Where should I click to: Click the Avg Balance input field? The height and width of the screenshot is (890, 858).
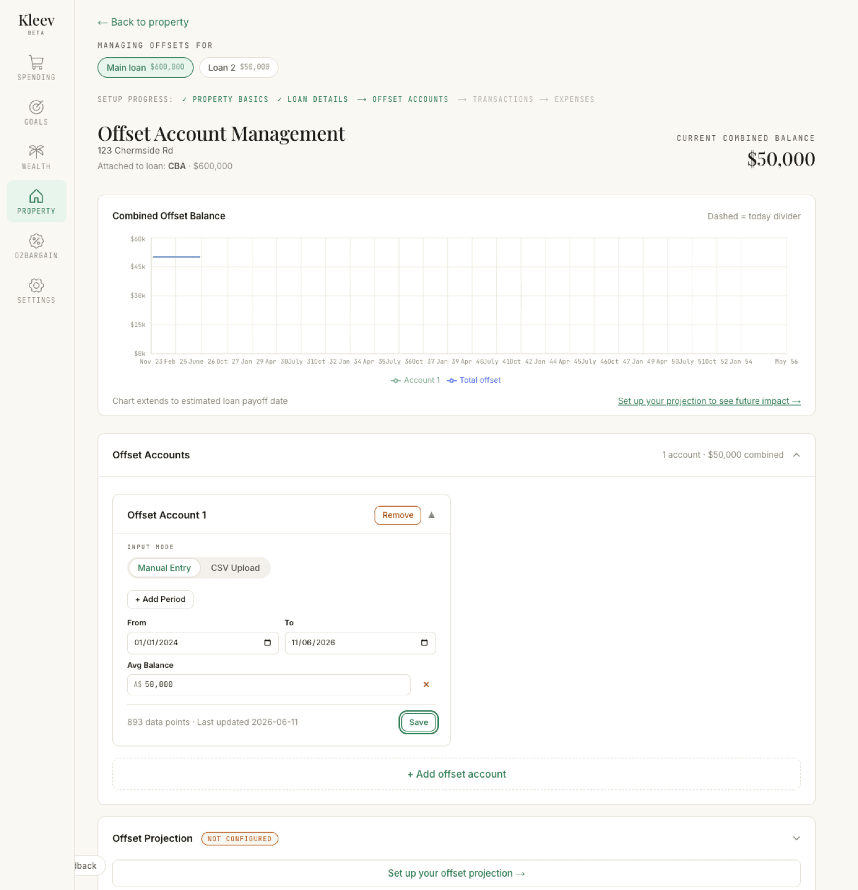pyautogui.click(x=269, y=685)
